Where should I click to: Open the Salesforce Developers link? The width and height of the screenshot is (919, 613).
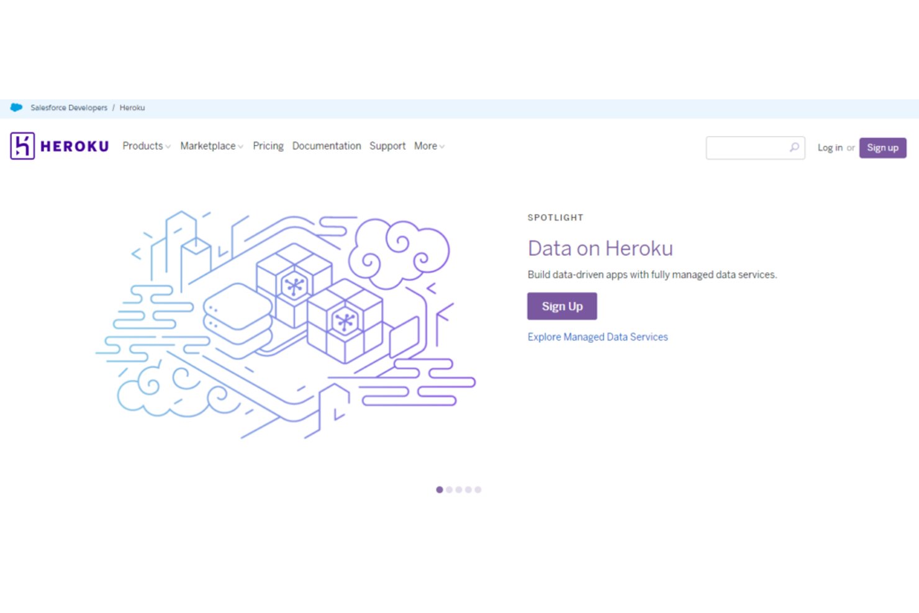click(x=69, y=107)
